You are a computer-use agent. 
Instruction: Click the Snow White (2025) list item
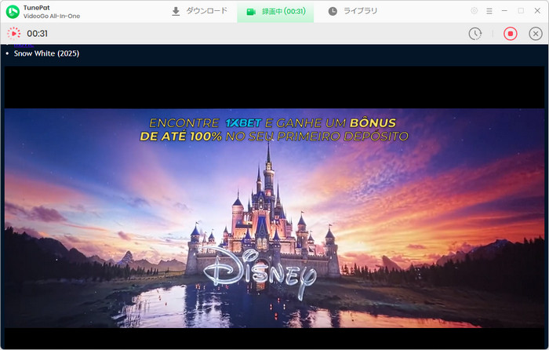pos(46,53)
